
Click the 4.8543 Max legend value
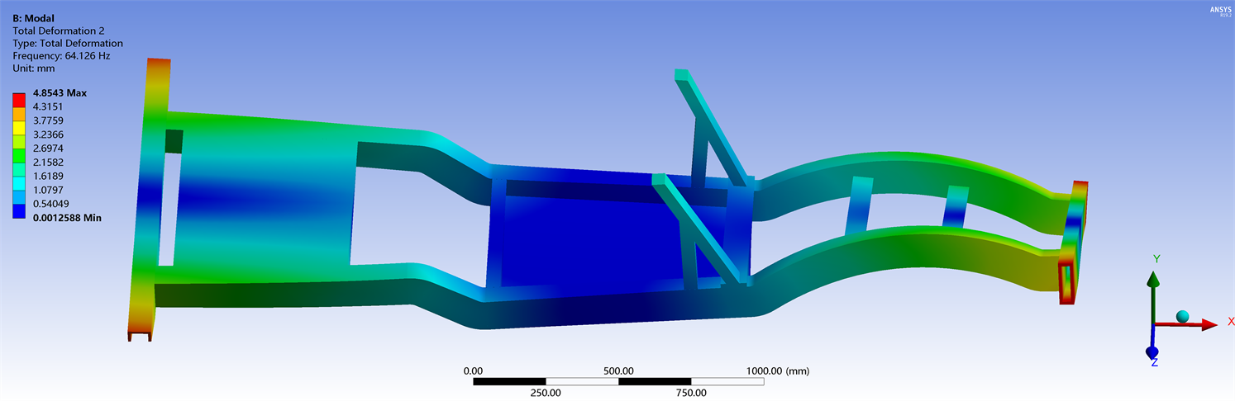[x=59, y=93]
